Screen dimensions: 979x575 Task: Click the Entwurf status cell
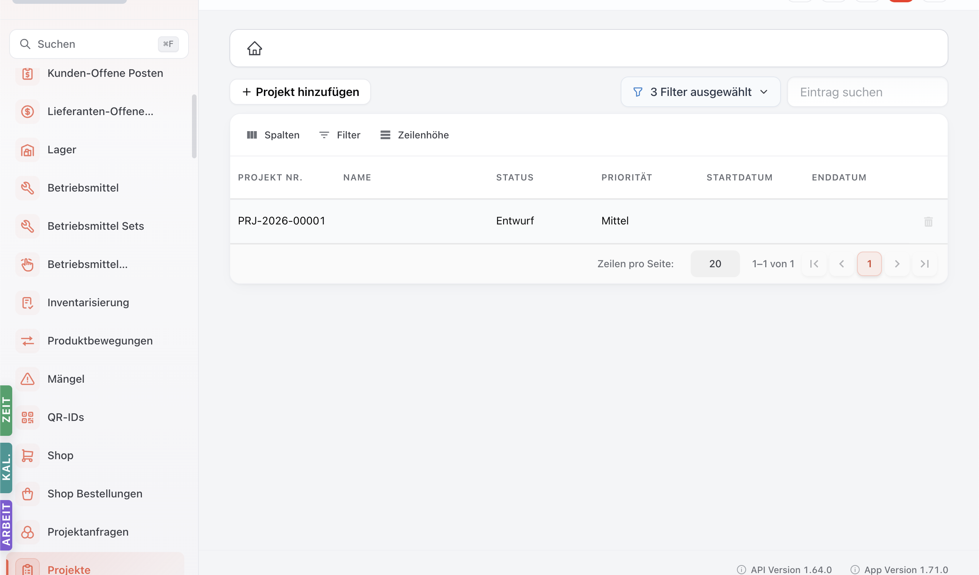pos(515,221)
